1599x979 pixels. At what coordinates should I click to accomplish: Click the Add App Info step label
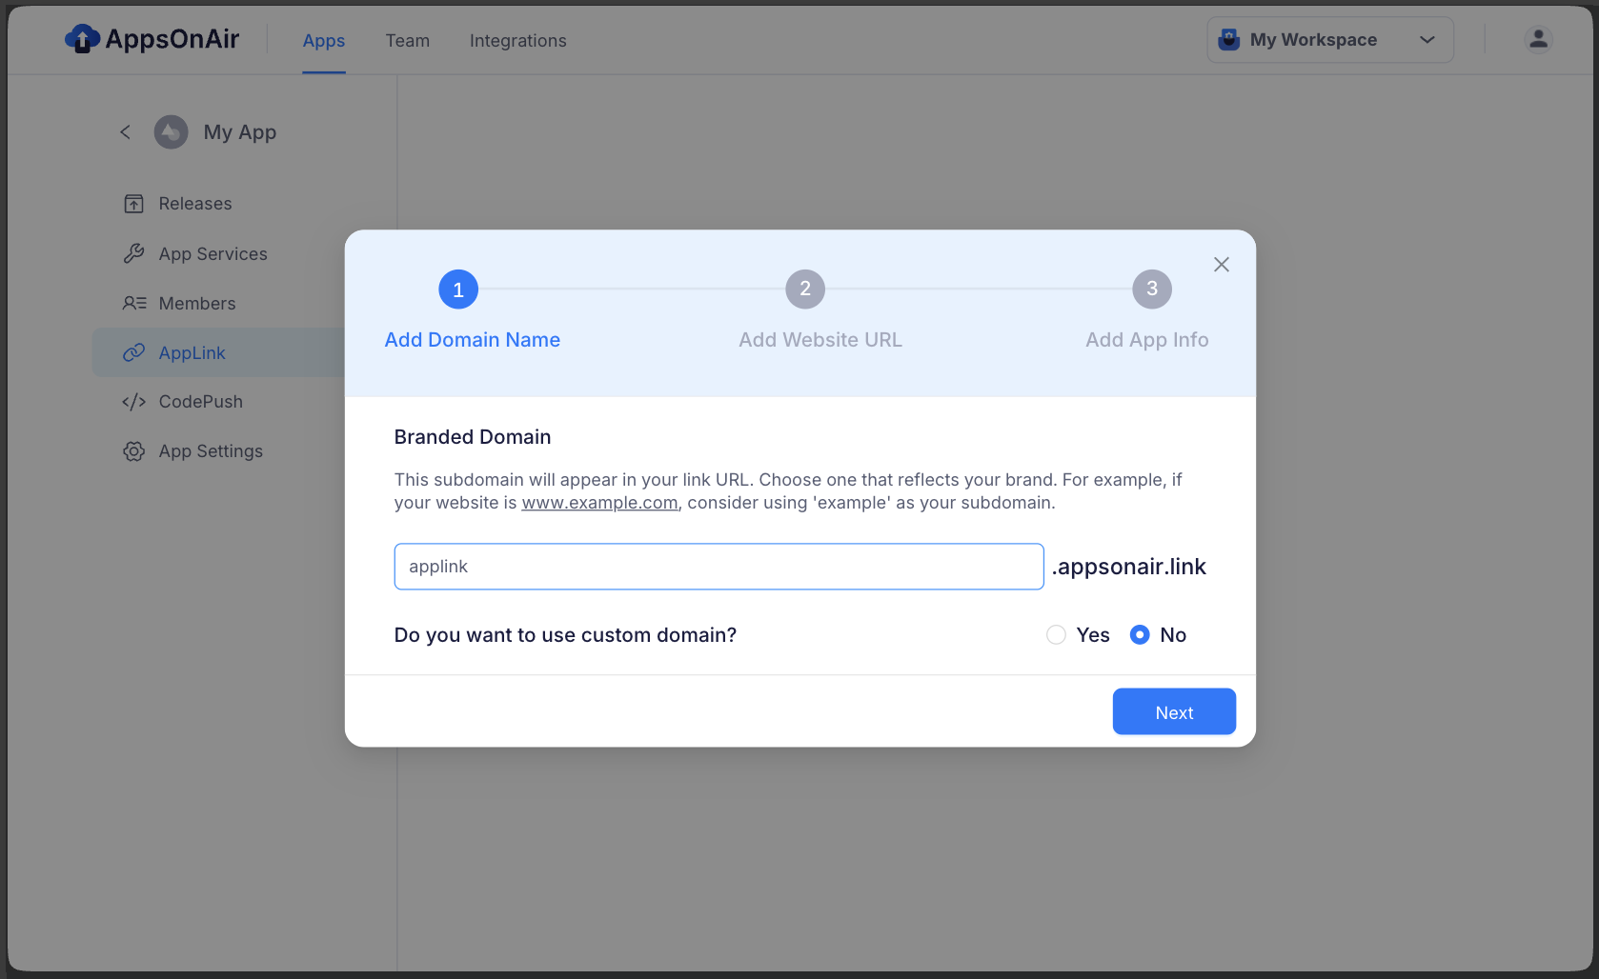1147,340
